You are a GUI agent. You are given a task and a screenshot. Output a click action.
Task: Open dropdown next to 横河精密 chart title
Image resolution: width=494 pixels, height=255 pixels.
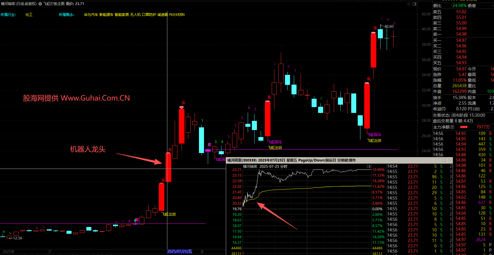tap(40, 4)
